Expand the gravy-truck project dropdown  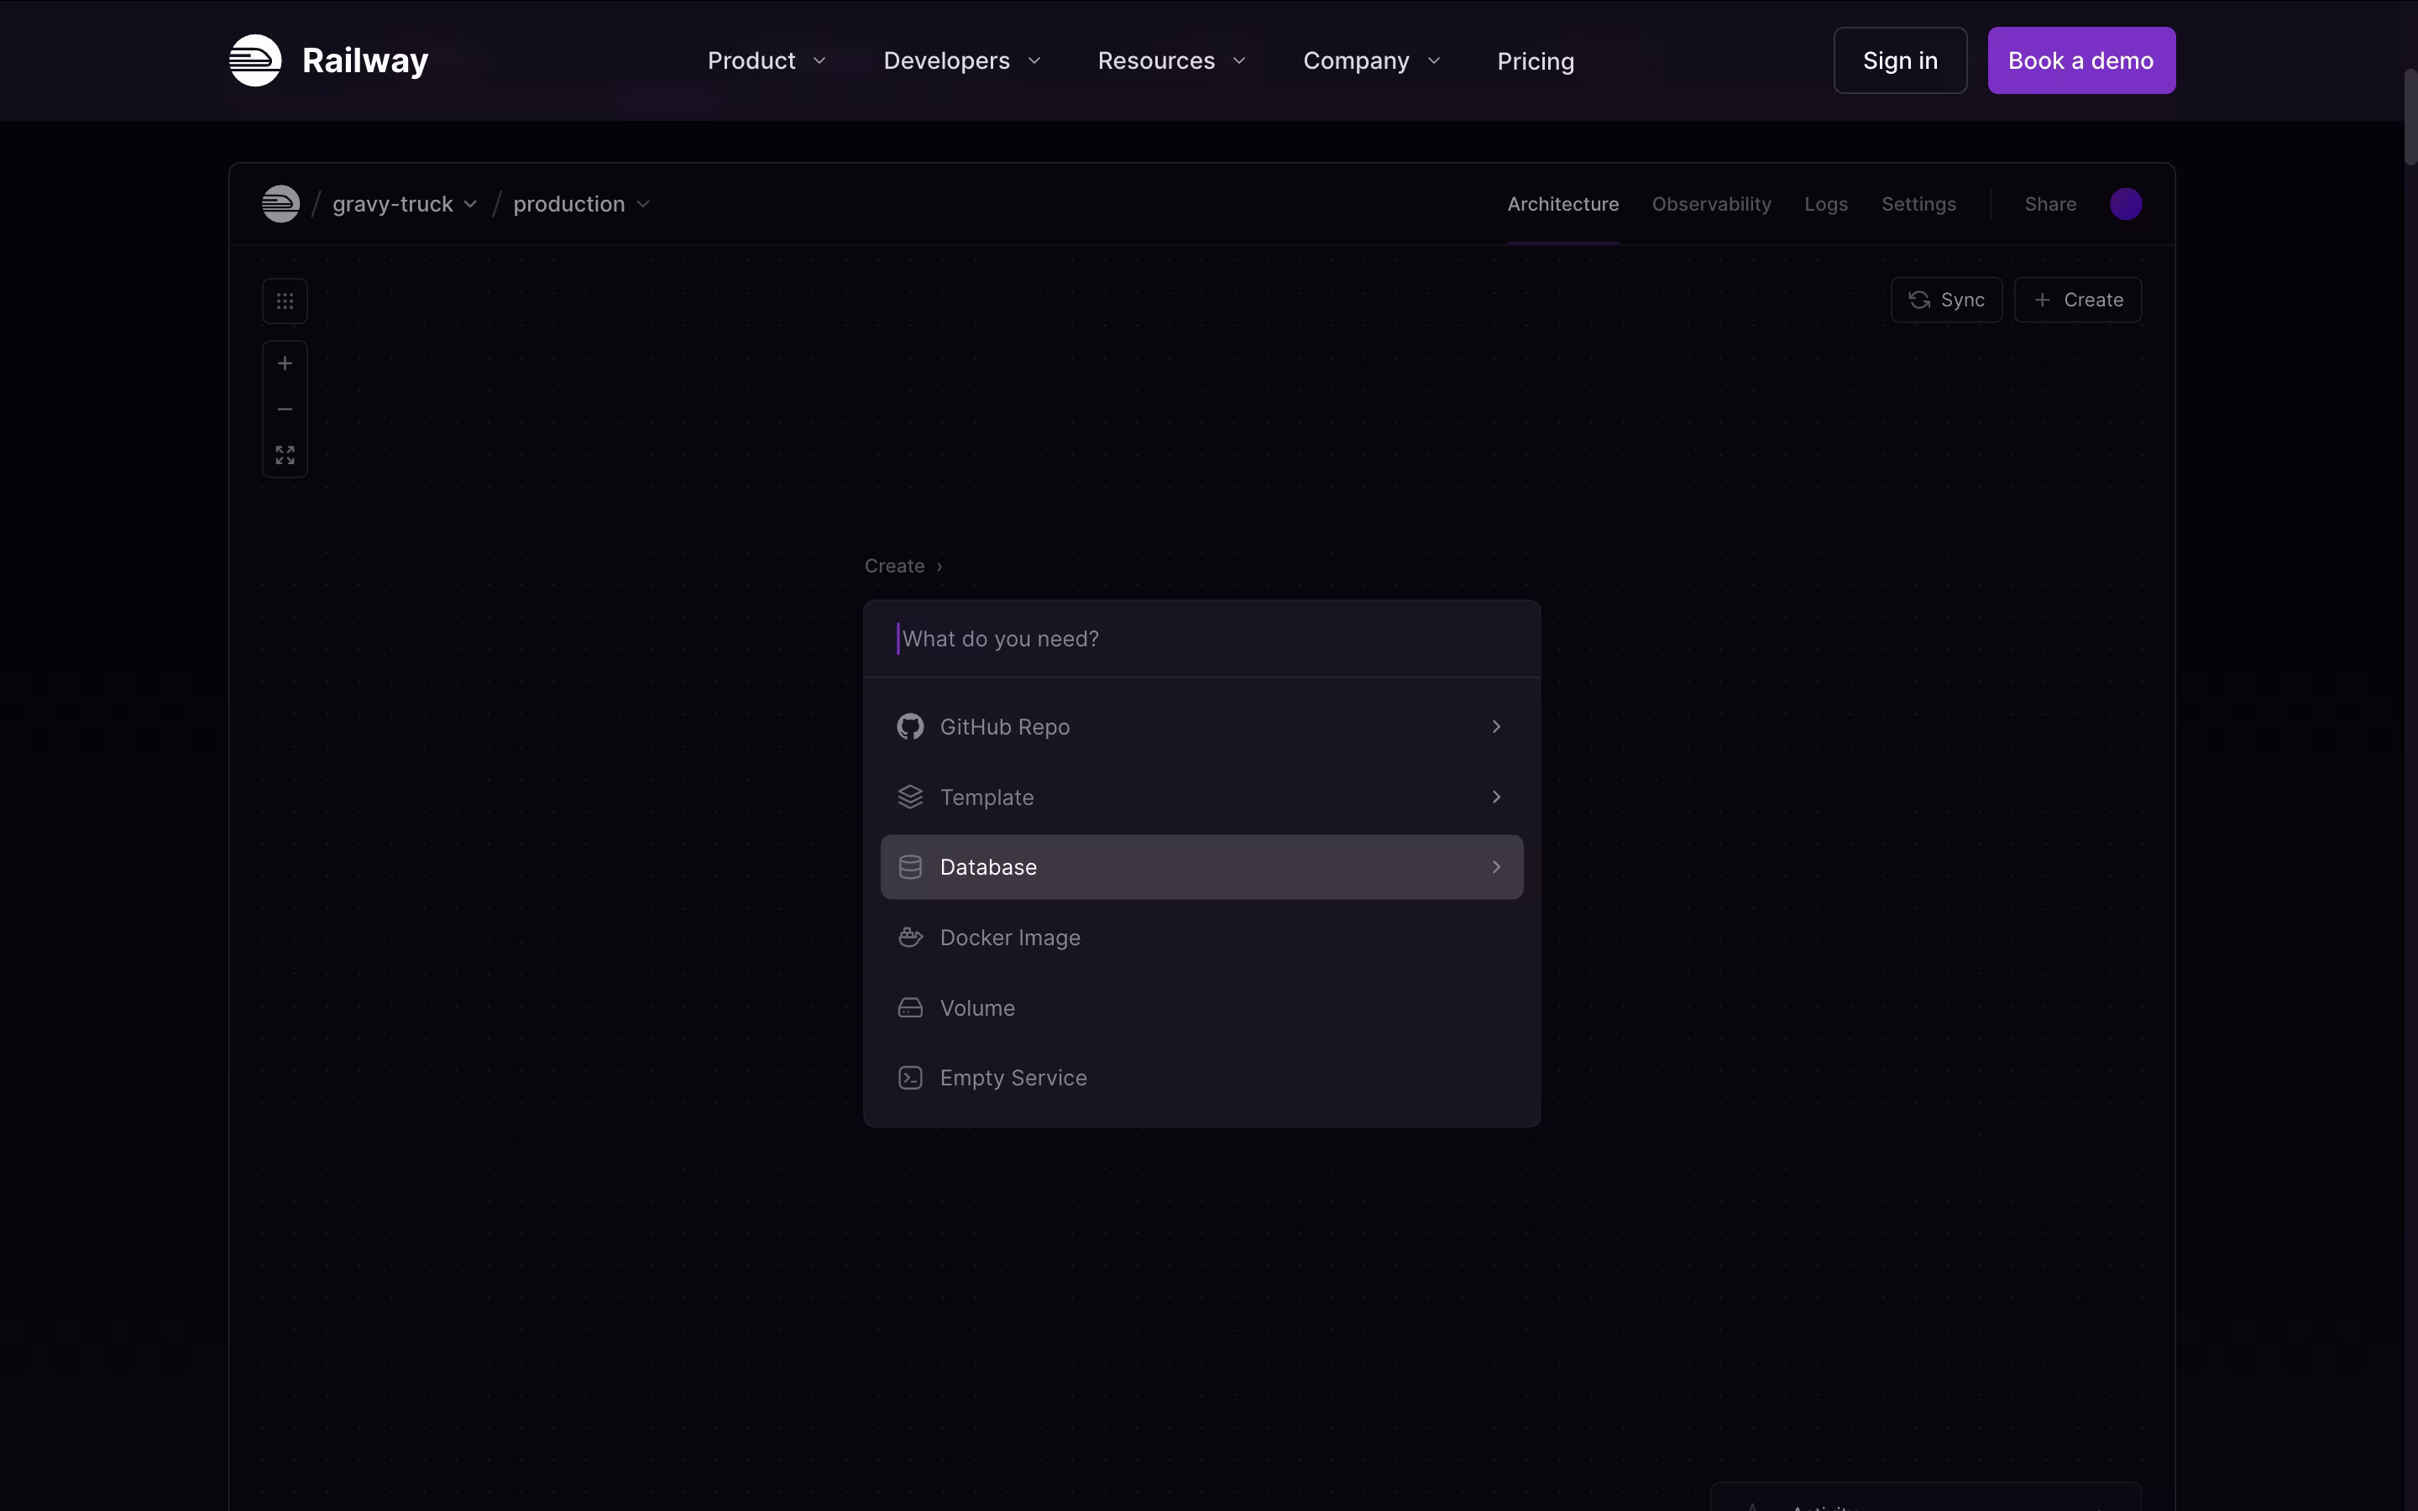click(x=404, y=204)
